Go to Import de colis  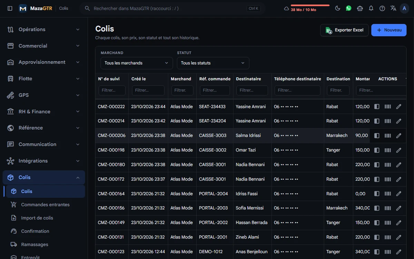37,218
